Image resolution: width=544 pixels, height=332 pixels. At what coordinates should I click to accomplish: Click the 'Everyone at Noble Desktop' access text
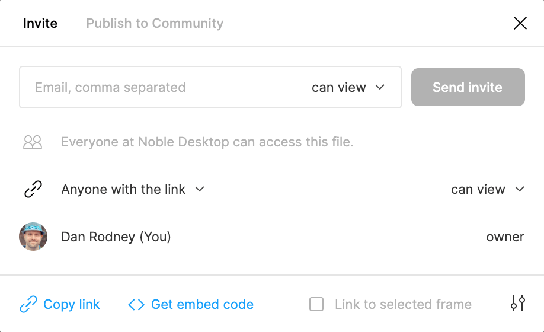click(207, 142)
